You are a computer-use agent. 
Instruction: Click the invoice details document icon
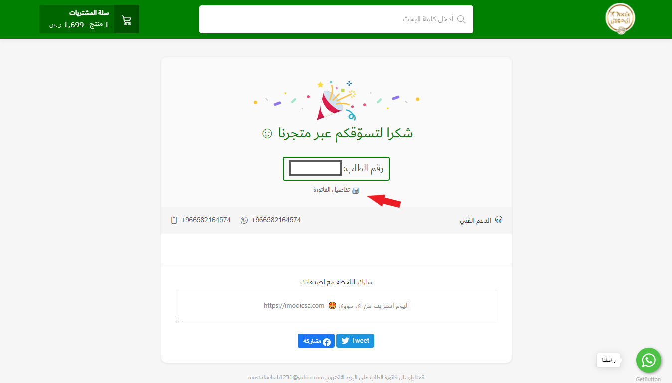pos(356,191)
